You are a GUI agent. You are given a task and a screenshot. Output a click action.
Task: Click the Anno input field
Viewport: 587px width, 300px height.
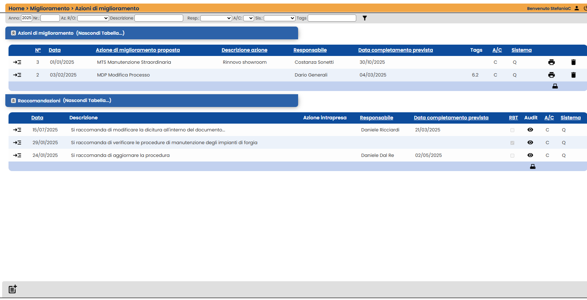(27, 18)
